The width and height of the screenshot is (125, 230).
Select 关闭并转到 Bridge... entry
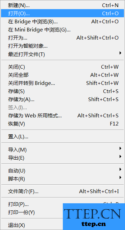(x=62, y=83)
